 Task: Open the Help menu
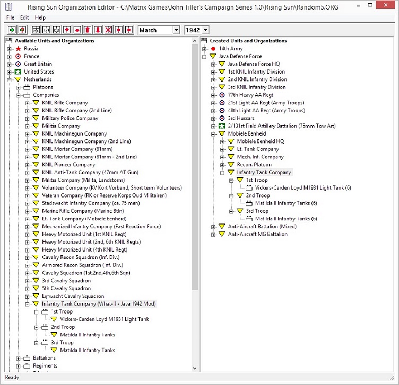pyautogui.click(x=40, y=17)
